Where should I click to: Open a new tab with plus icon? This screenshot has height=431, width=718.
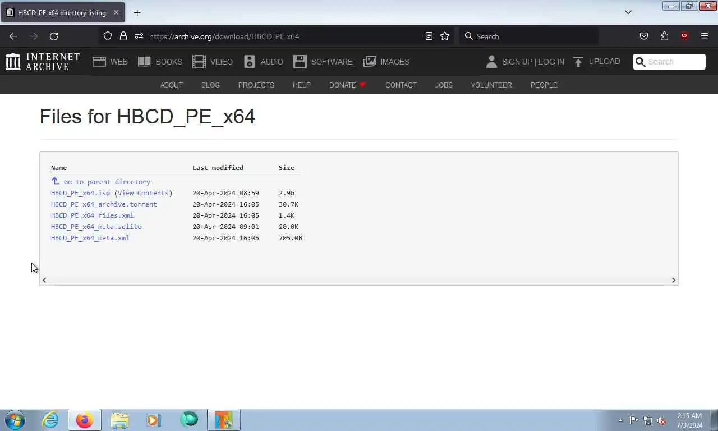pos(137,12)
